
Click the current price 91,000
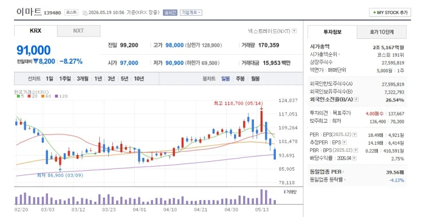[33, 50]
